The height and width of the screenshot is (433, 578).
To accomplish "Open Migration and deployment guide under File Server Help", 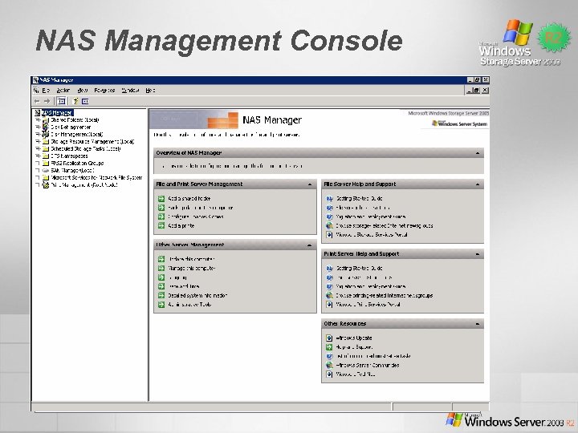I will (370, 216).
